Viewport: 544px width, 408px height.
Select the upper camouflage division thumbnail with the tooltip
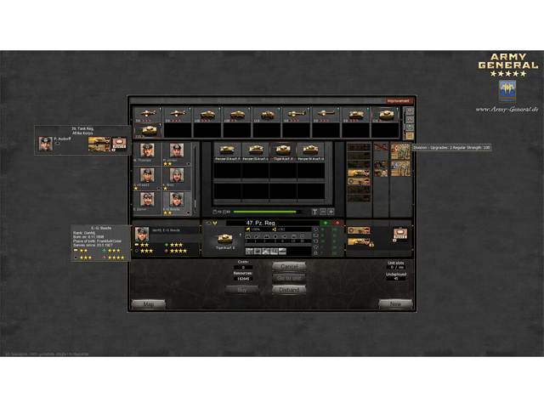pyautogui.click(x=400, y=151)
